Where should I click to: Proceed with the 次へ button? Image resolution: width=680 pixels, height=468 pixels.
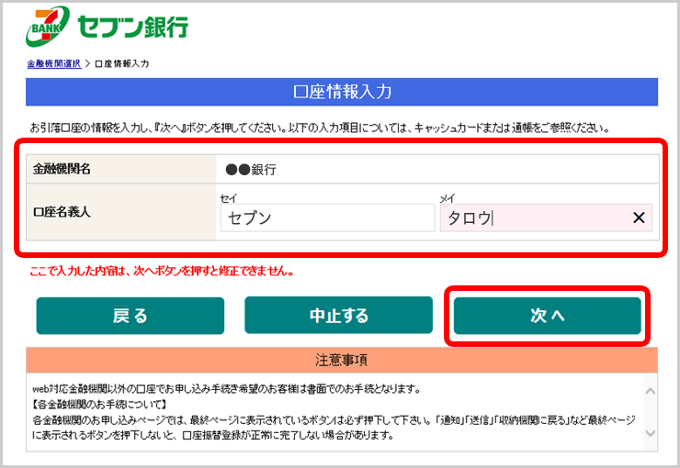pos(548,316)
